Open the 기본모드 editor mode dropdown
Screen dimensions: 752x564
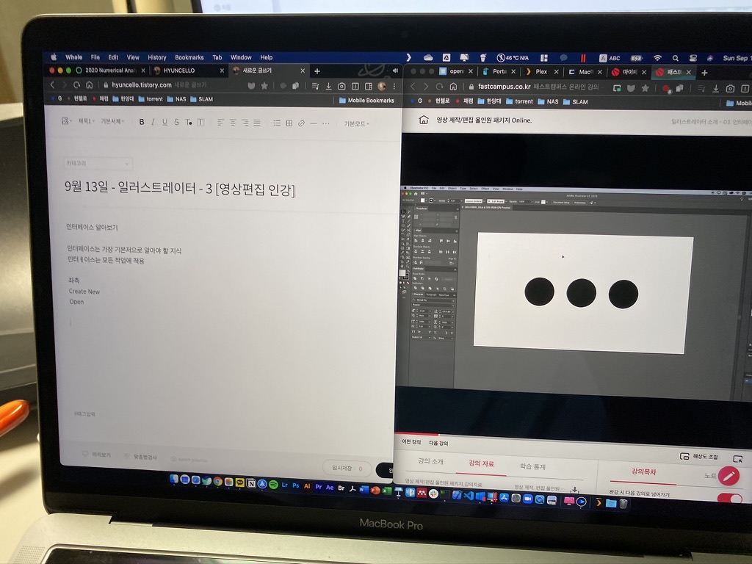pos(356,123)
